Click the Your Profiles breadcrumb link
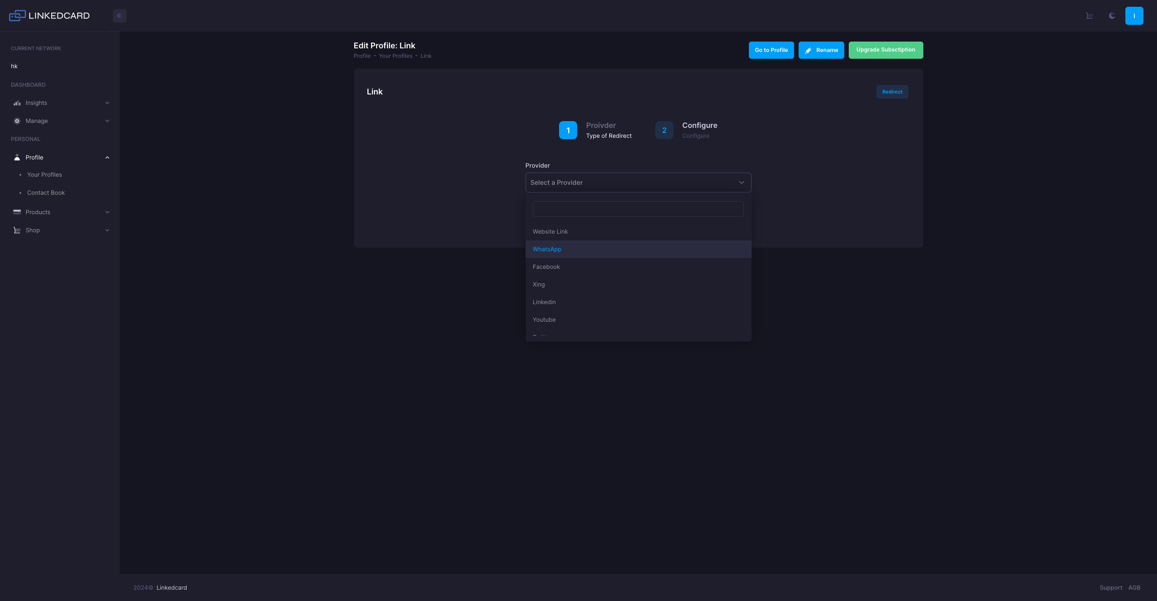This screenshot has width=1157, height=601. pyautogui.click(x=395, y=56)
